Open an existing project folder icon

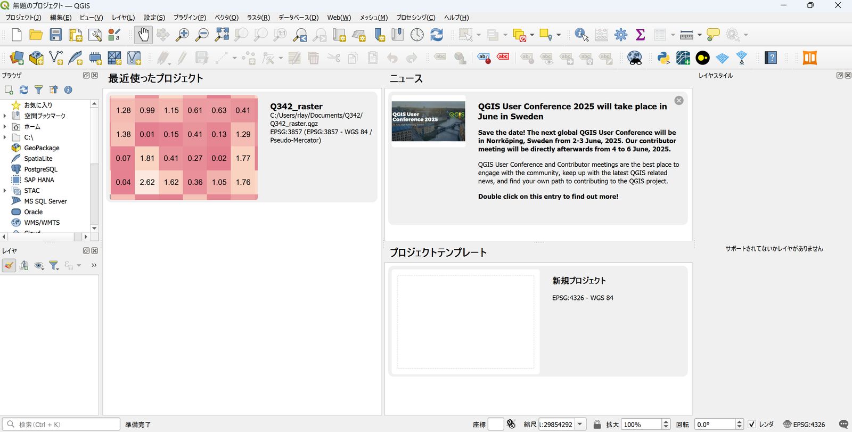click(36, 35)
